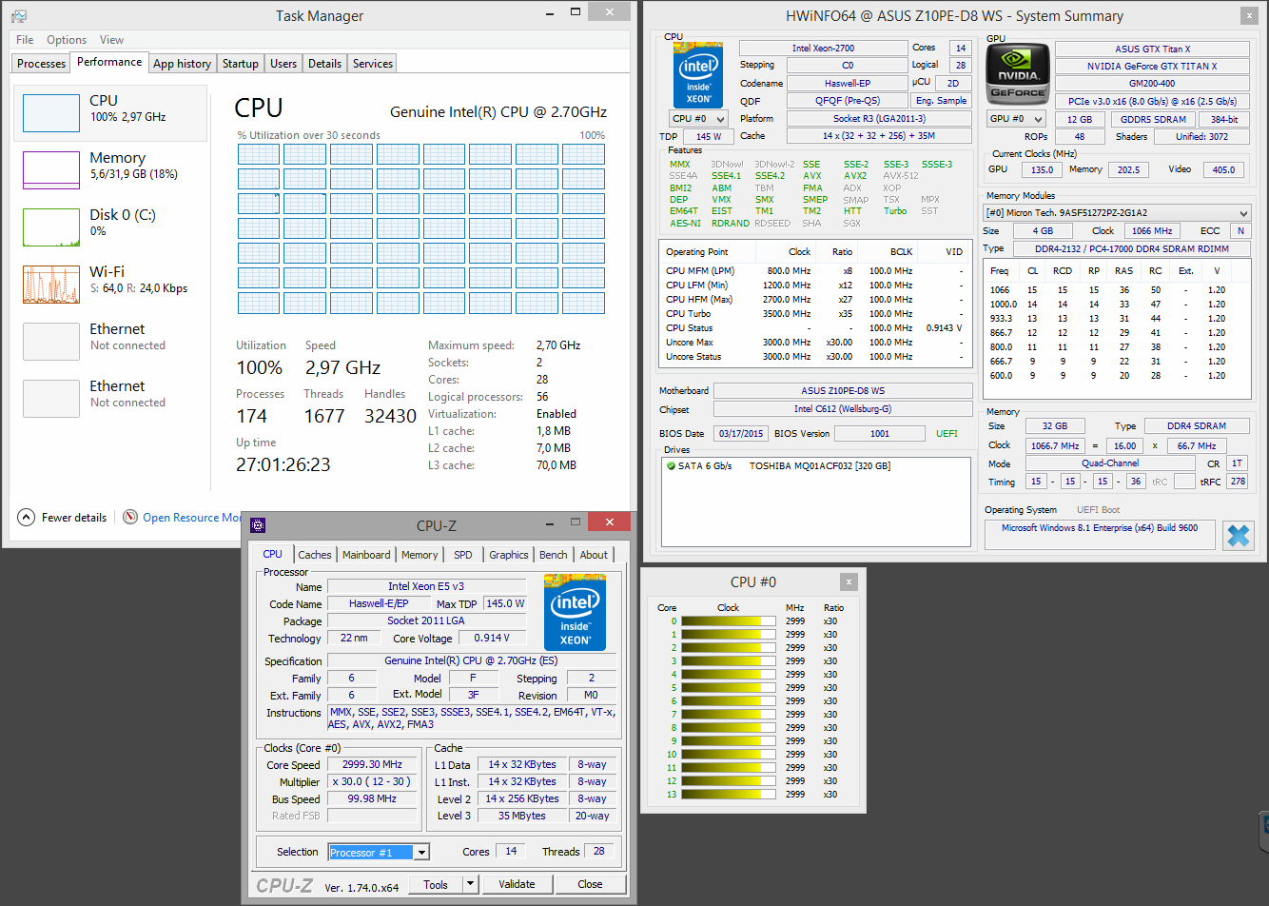Open the File menu in Task Manager
1269x906 pixels.
(25, 40)
